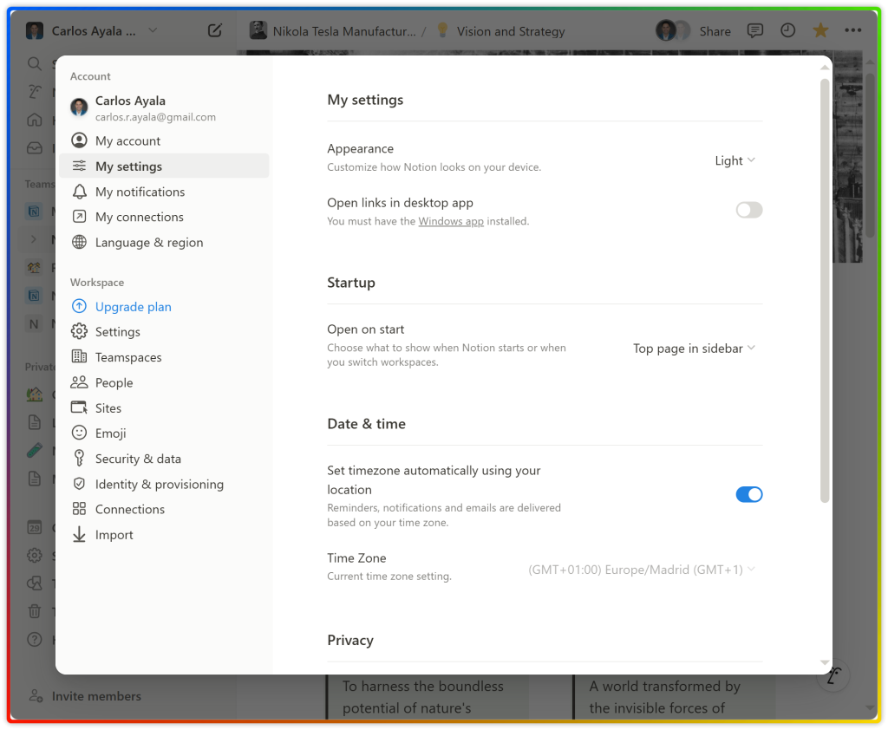Click the trash icon in left sidebar
The width and height of the screenshot is (888, 730).
click(35, 611)
